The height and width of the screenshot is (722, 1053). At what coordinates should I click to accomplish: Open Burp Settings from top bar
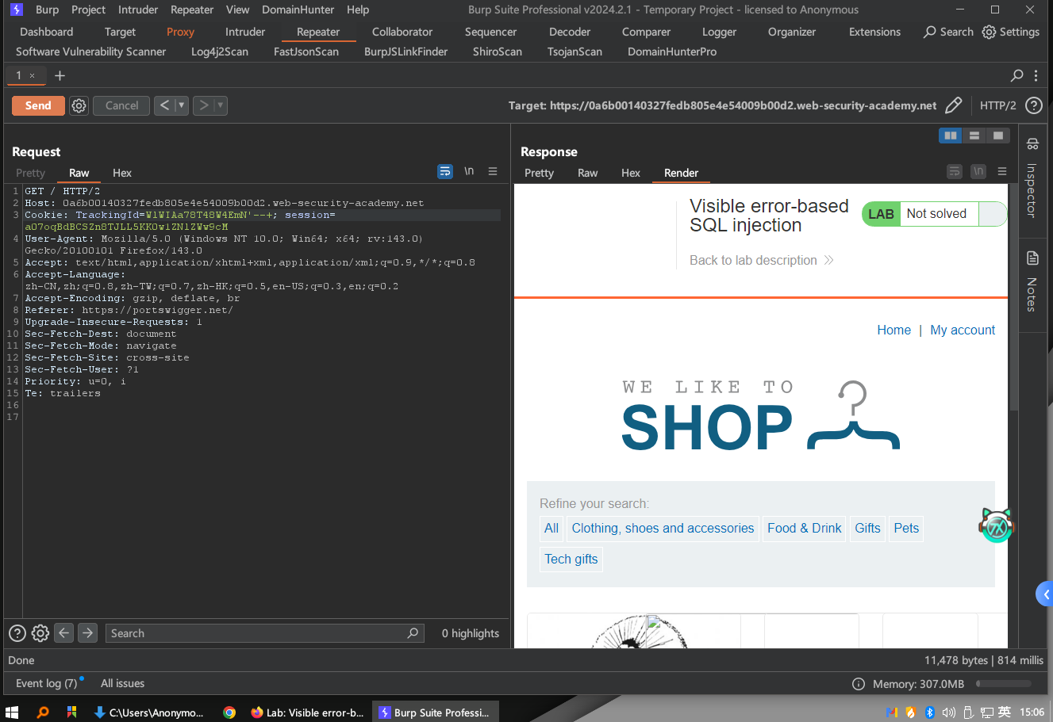pyautogui.click(x=1011, y=32)
